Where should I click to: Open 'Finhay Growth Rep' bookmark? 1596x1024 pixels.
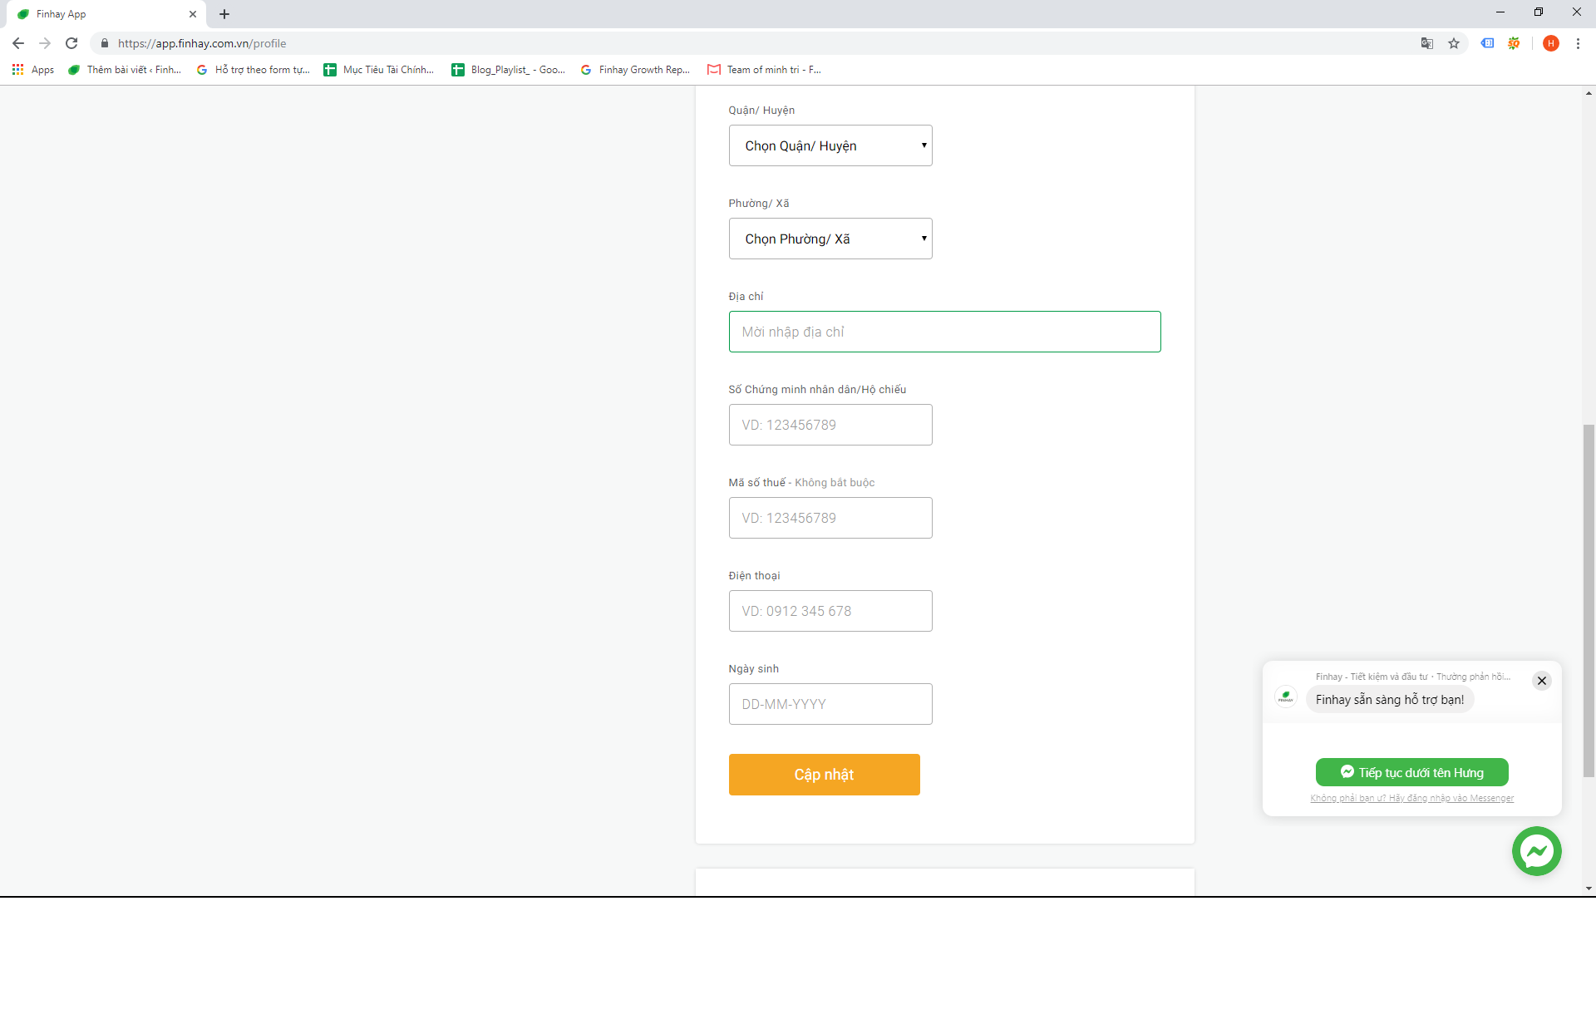(636, 70)
